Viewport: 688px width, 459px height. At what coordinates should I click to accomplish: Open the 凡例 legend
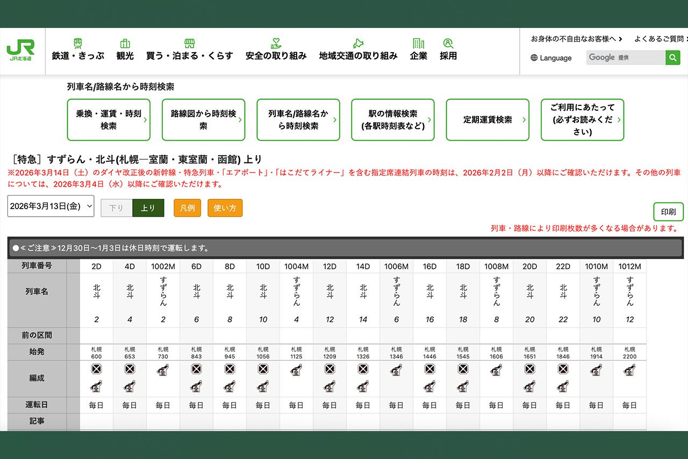pos(187,207)
